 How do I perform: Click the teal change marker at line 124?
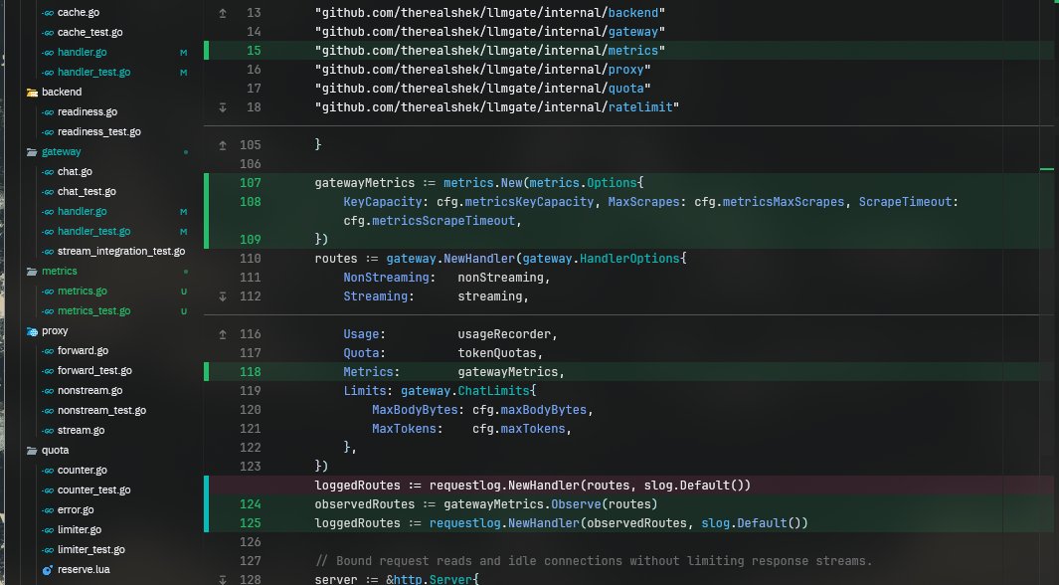(207, 504)
